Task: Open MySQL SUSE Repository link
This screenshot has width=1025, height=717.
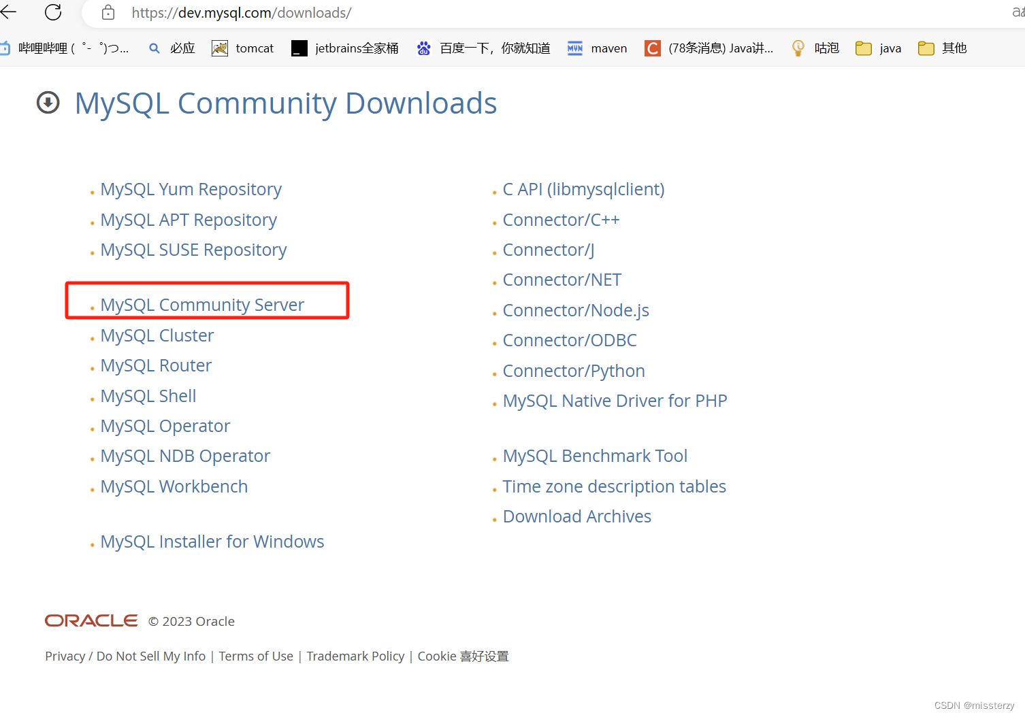Action: pyautogui.click(x=193, y=250)
